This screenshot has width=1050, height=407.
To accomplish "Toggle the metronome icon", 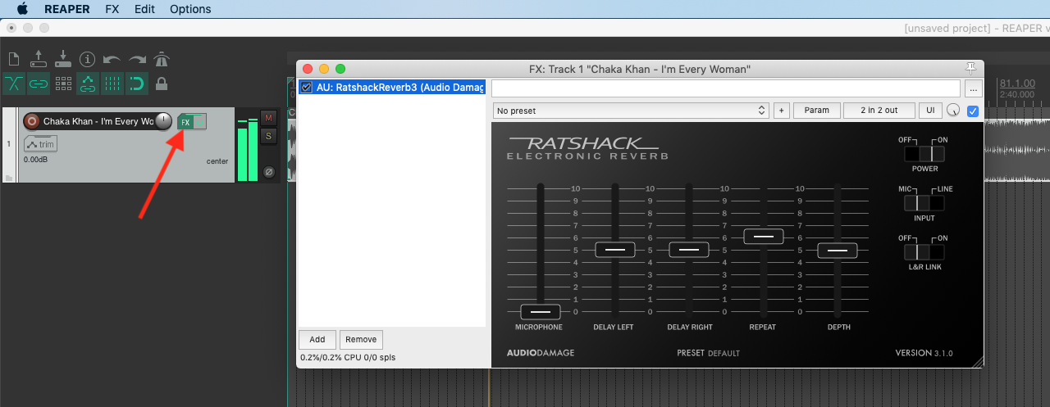I will point(162,59).
